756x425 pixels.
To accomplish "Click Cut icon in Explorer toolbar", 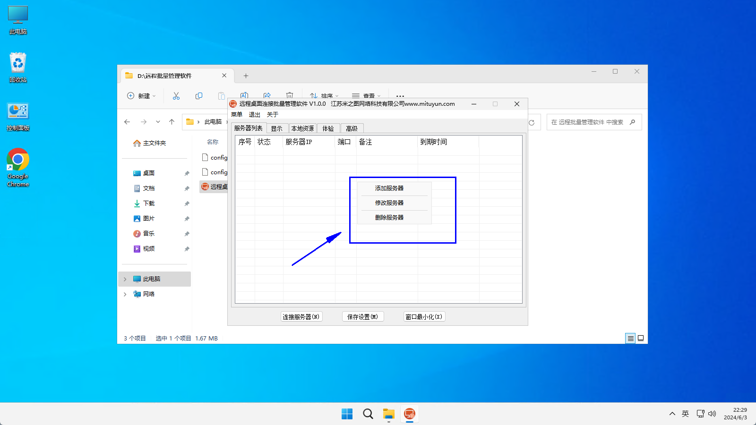I will coord(176,96).
